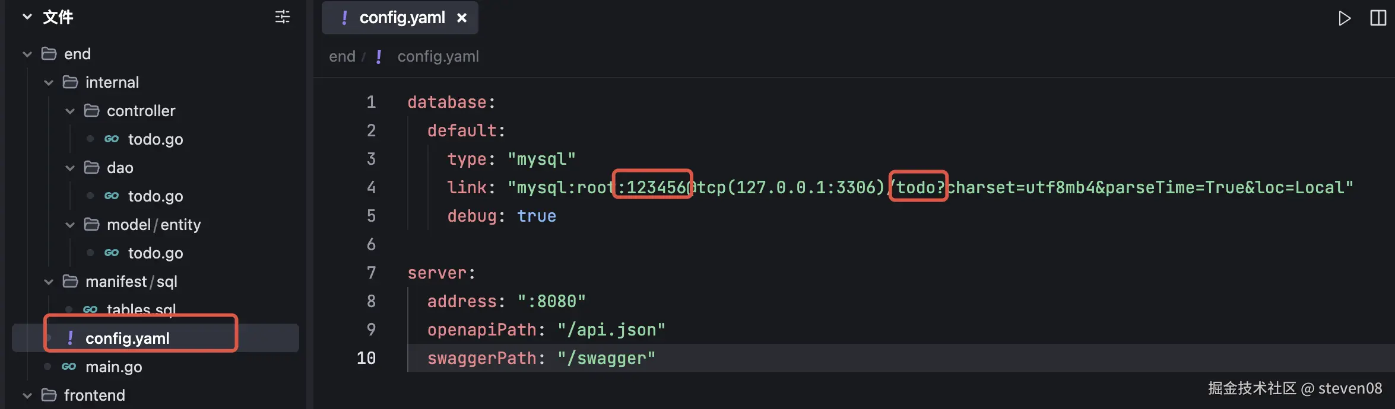
Task: Click the end breadcrumb link
Action: click(342, 56)
